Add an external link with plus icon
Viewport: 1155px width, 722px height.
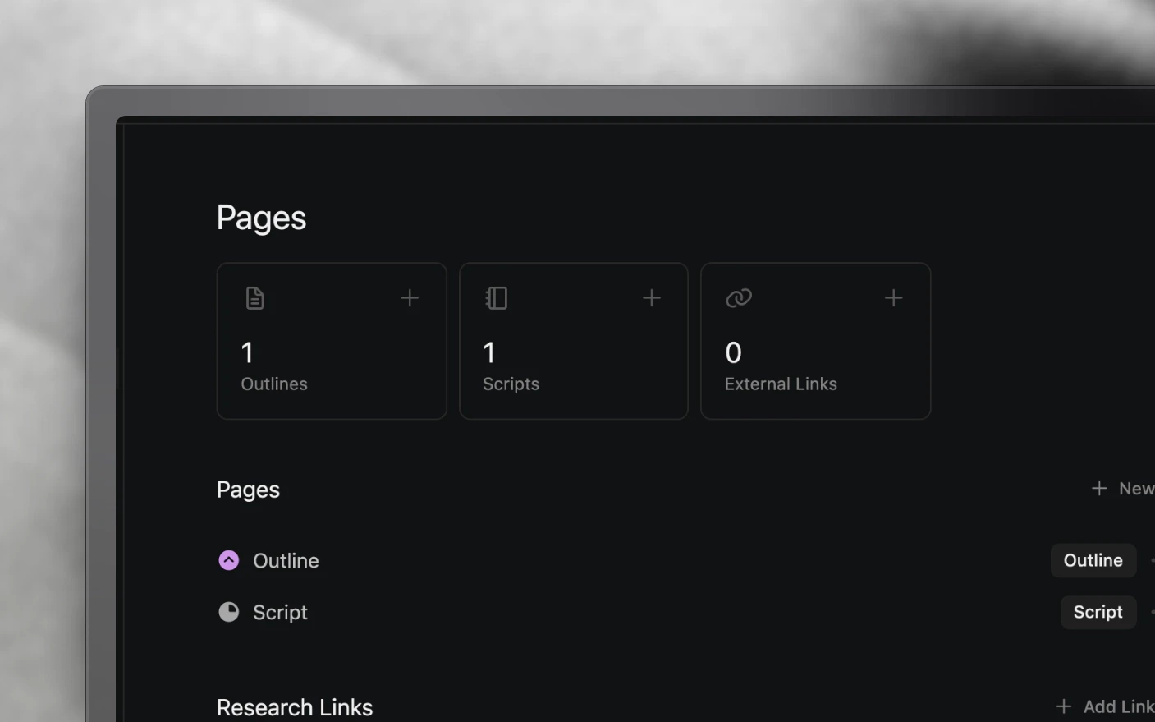coord(894,298)
